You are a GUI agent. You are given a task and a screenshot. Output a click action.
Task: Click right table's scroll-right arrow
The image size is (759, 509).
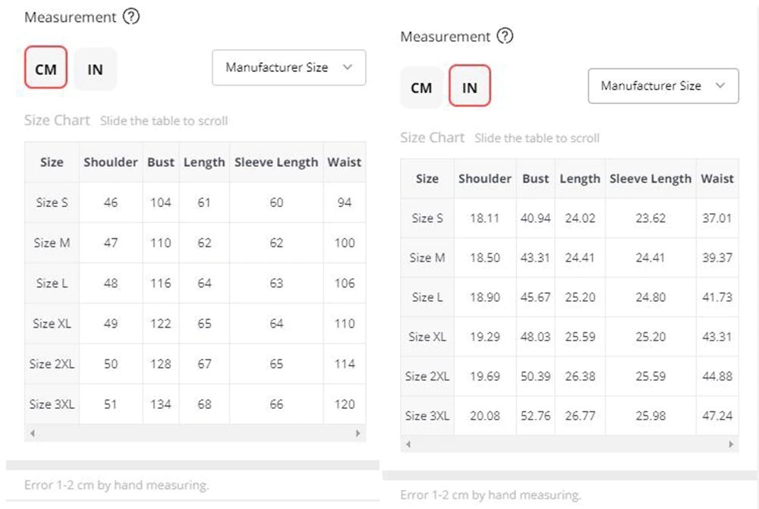pos(731,445)
